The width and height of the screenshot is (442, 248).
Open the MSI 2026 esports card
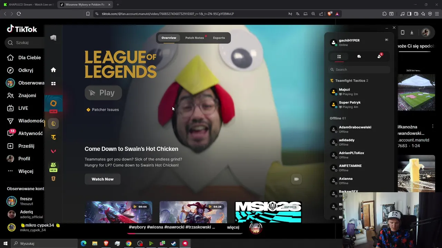tap(268, 212)
